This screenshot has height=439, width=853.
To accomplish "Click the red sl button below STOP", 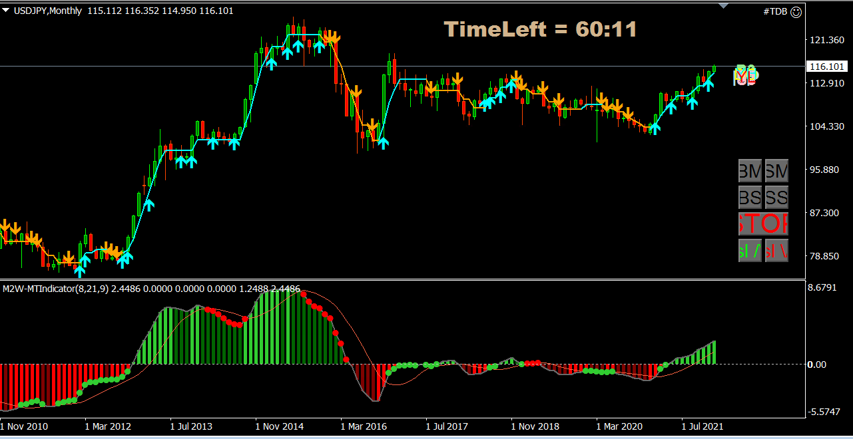I will (776, 251).
